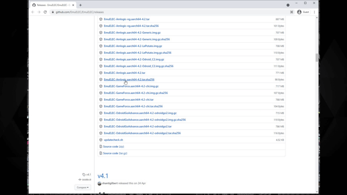Click the page vertical scrollbar thumb
The width and height of the screenshot is (347, 195).
pos(317,58)
